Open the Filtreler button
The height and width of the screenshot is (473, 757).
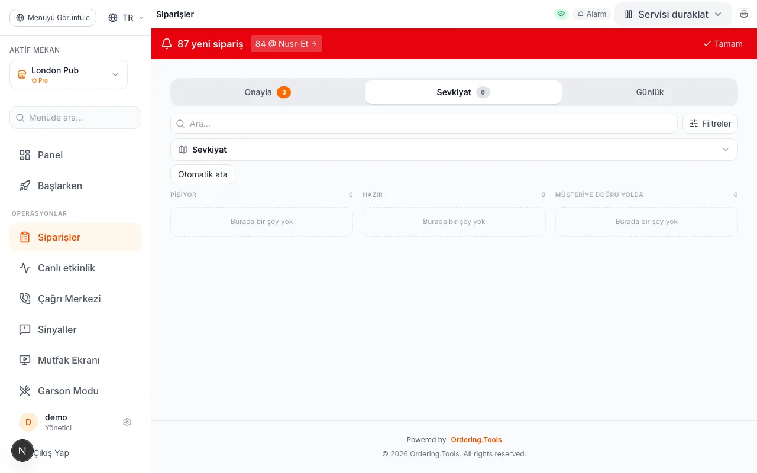click(x=710, y=124)
